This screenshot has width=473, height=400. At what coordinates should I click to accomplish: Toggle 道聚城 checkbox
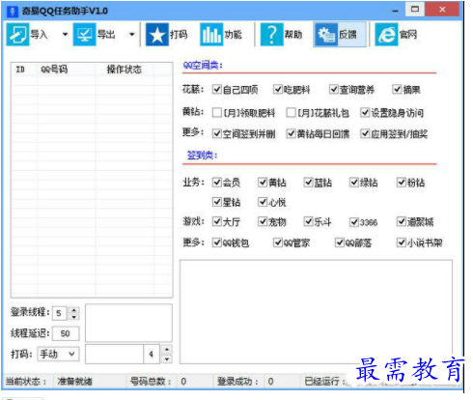[x=402, y=221]
